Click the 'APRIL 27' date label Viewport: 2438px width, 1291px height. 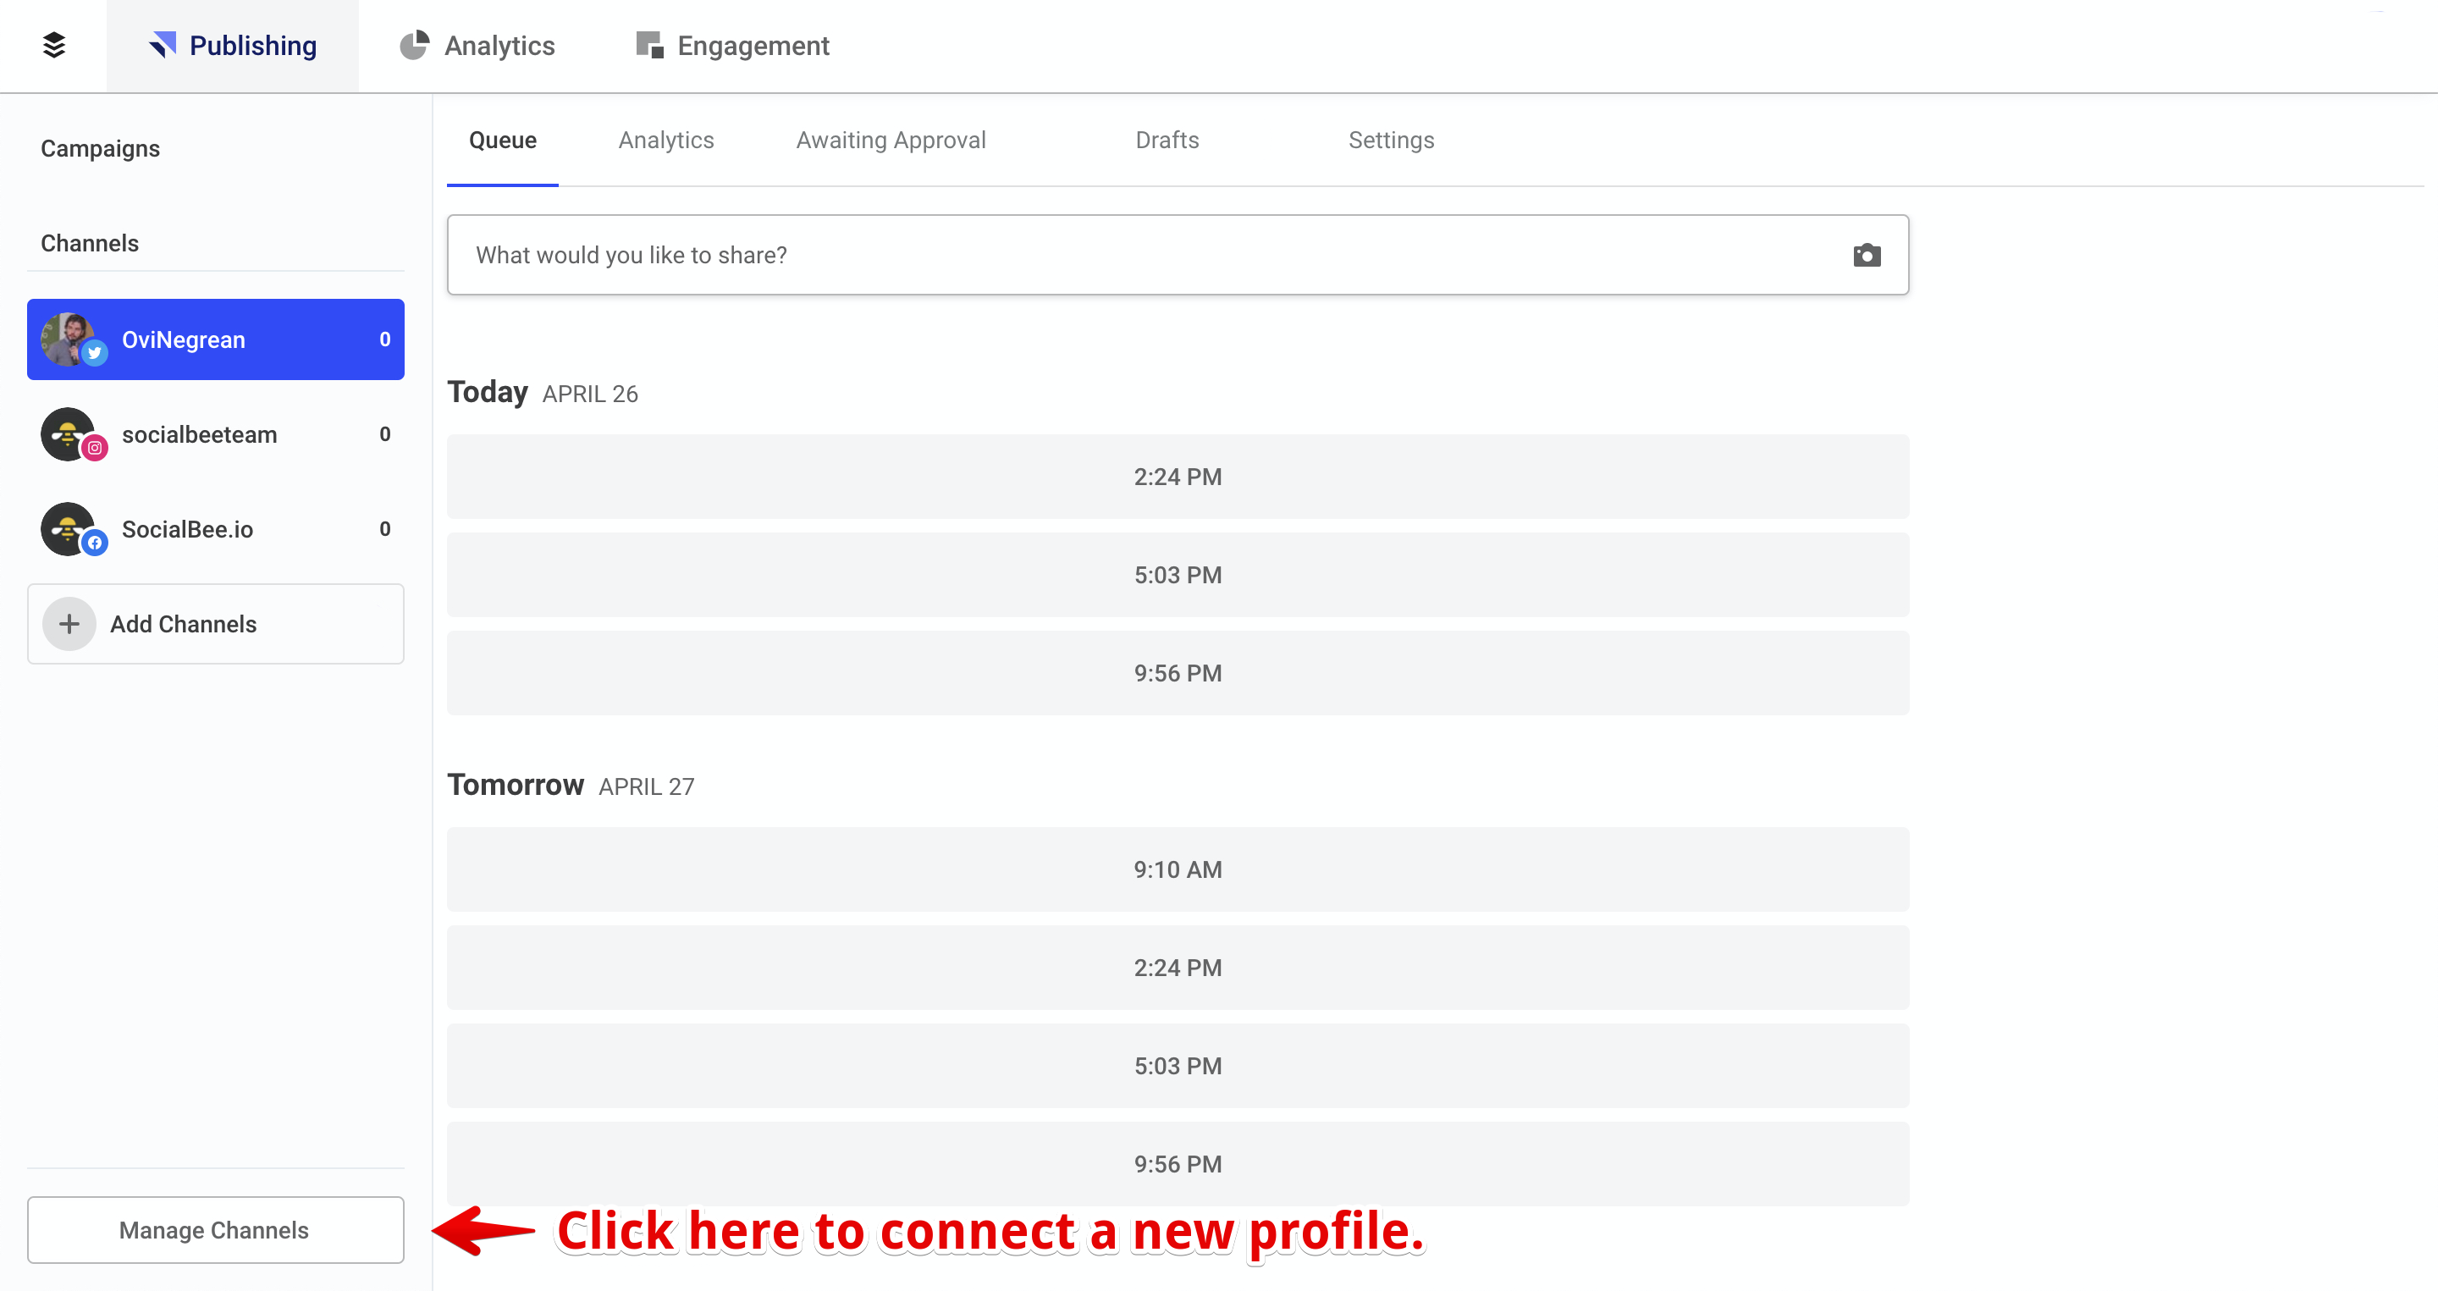[647, 786]
